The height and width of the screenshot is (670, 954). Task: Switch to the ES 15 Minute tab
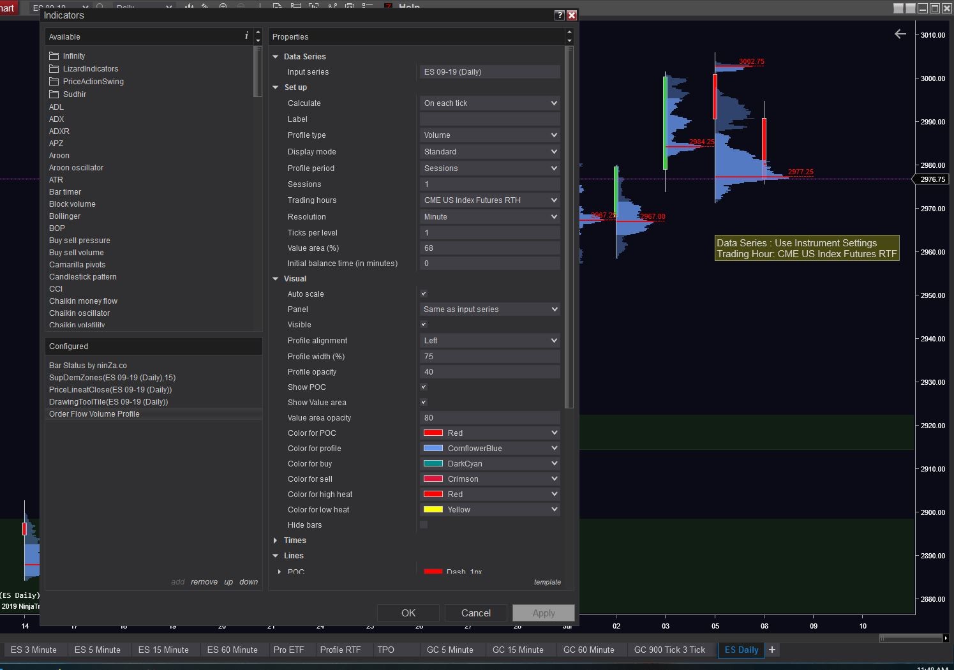pyautogui.click(x=163, y=650)
